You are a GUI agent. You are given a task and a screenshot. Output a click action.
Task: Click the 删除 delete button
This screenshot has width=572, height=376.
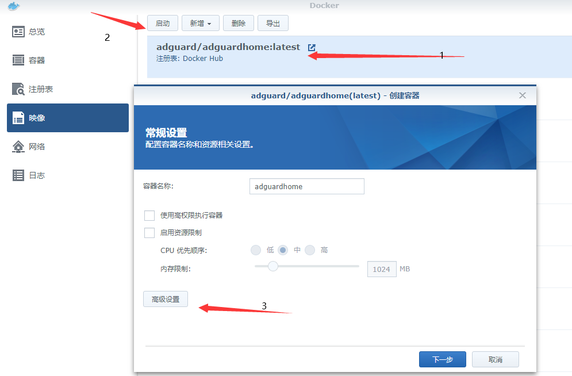(239, 23)
